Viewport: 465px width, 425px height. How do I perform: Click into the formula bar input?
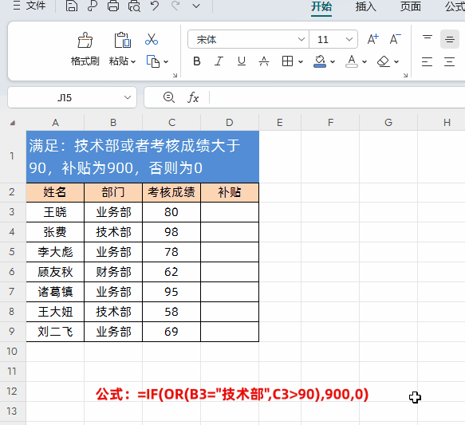337,97
